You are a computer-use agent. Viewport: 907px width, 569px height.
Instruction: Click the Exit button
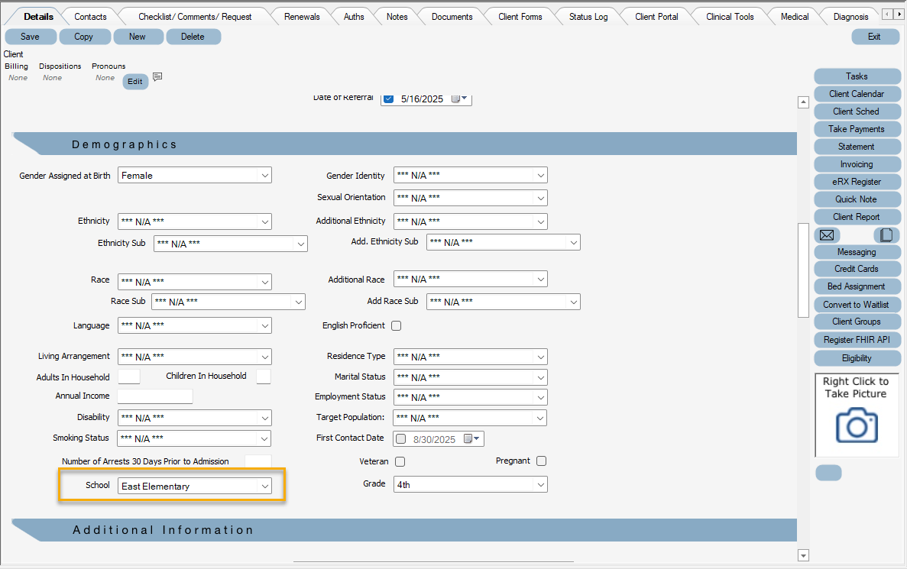click(875, 36)
